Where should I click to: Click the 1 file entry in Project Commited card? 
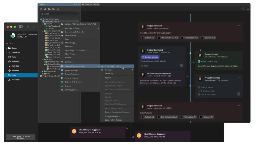(x=144, y=66)
